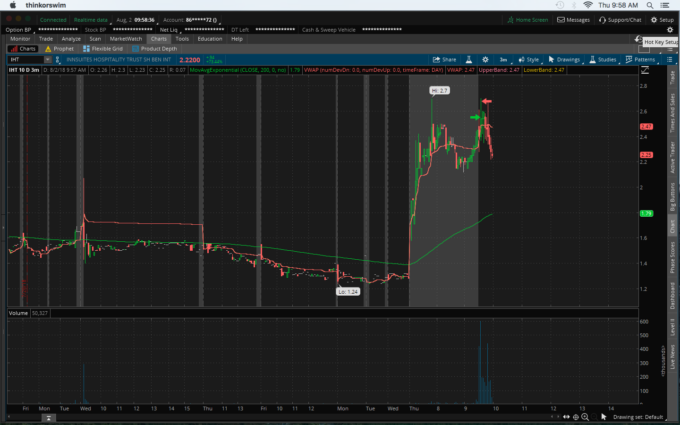Click the zoom-in magnifier icon

(x=585, y=417)
